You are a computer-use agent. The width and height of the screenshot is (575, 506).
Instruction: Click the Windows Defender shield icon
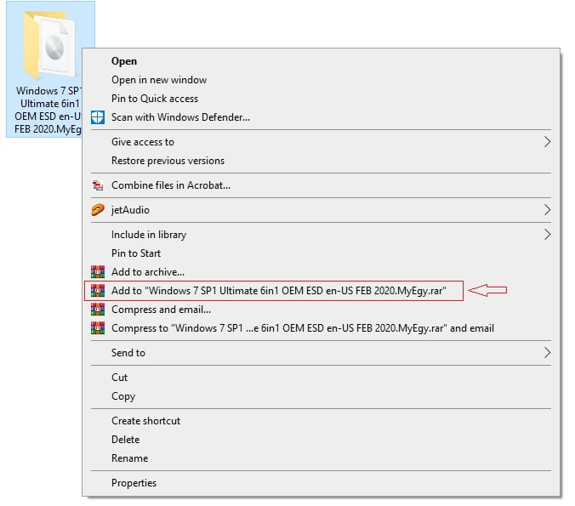click(98, 117)
